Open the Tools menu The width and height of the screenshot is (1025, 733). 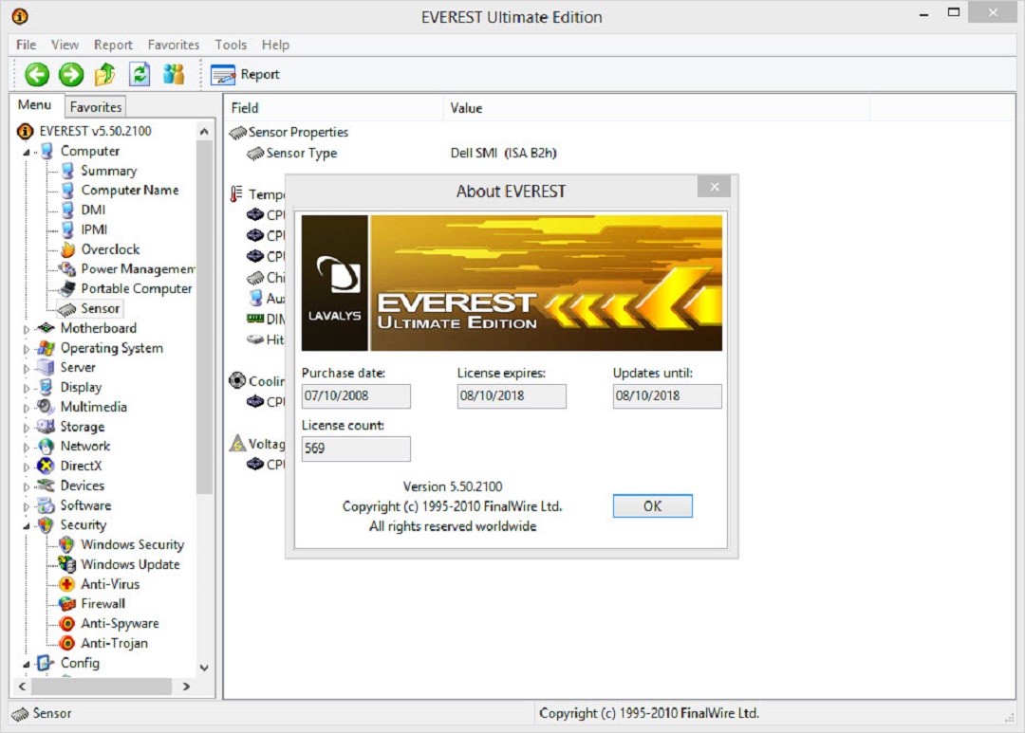click(231, 45)
